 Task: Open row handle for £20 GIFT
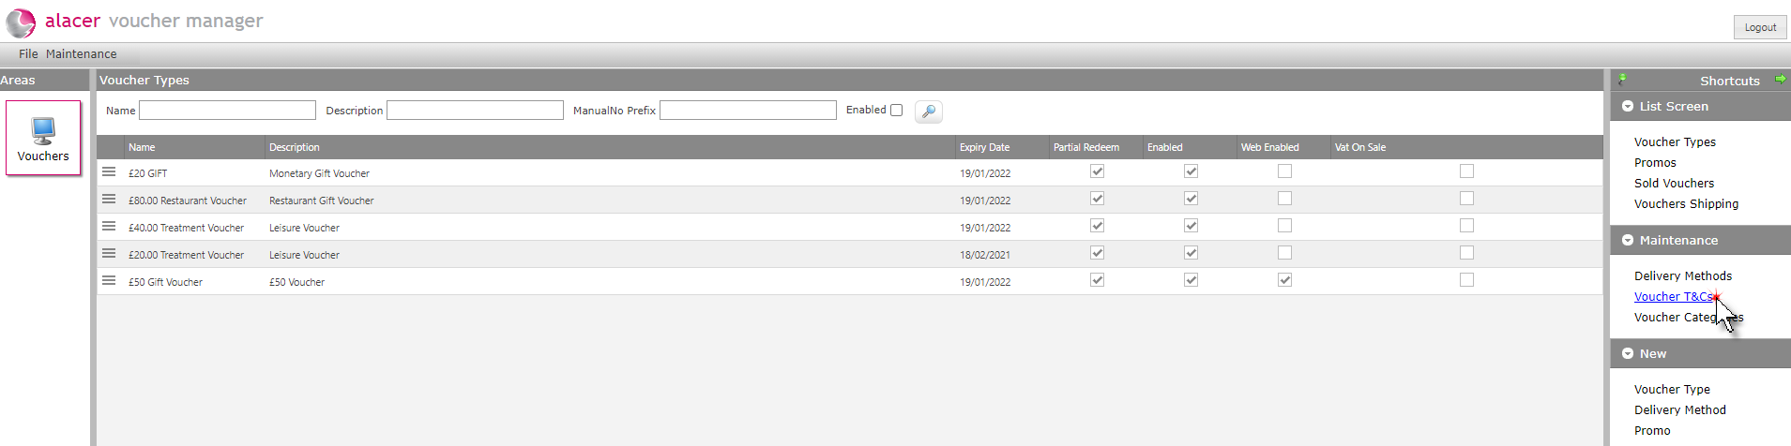(109, 172)
